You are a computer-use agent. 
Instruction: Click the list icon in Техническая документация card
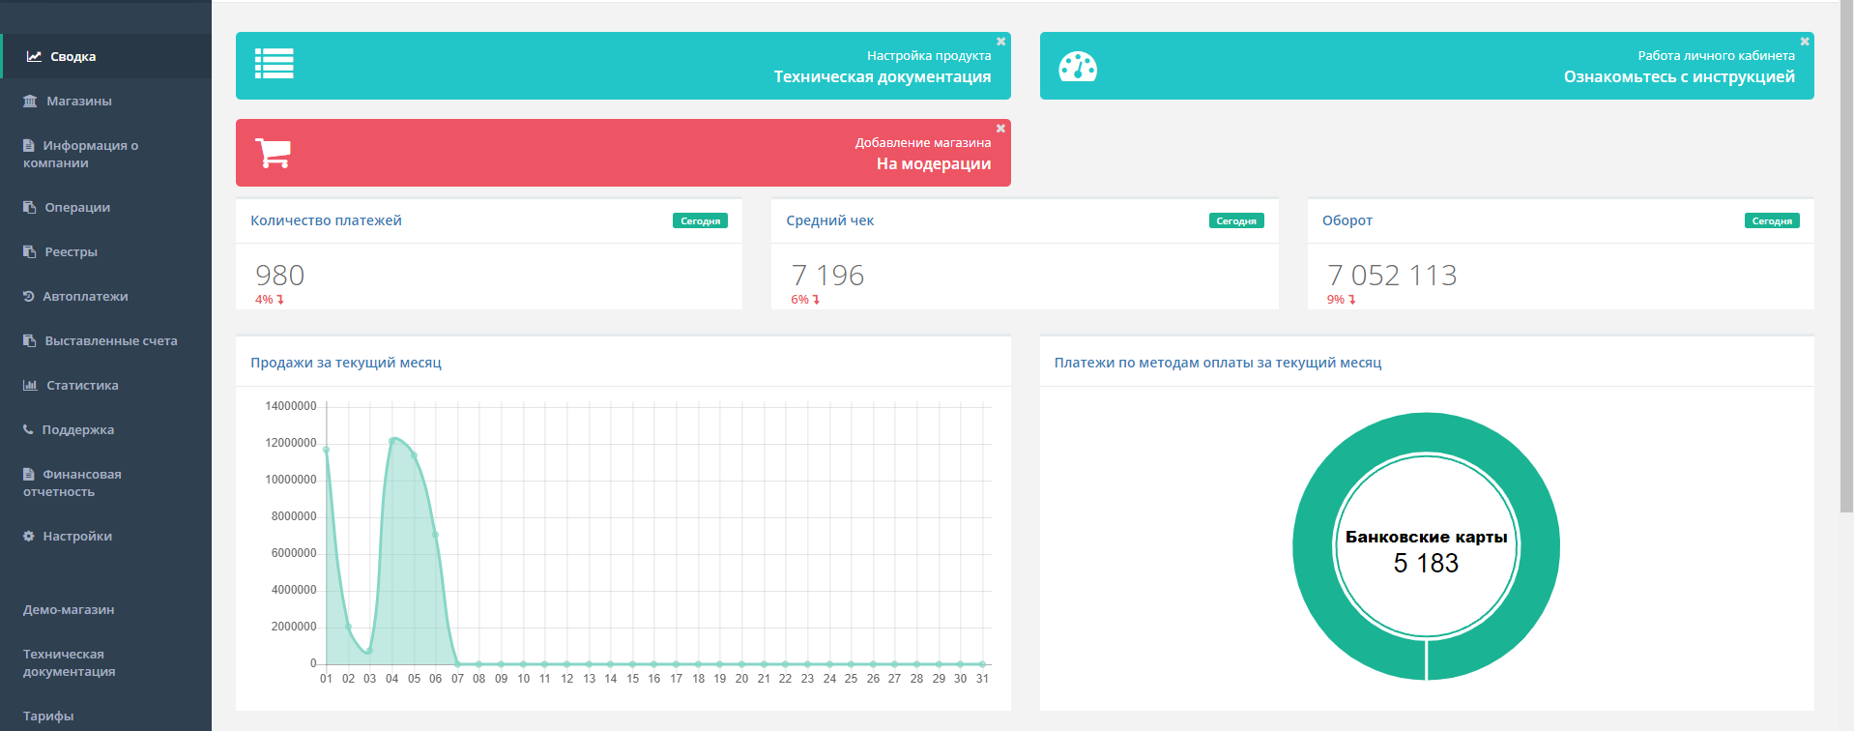(x=275, y=64)
